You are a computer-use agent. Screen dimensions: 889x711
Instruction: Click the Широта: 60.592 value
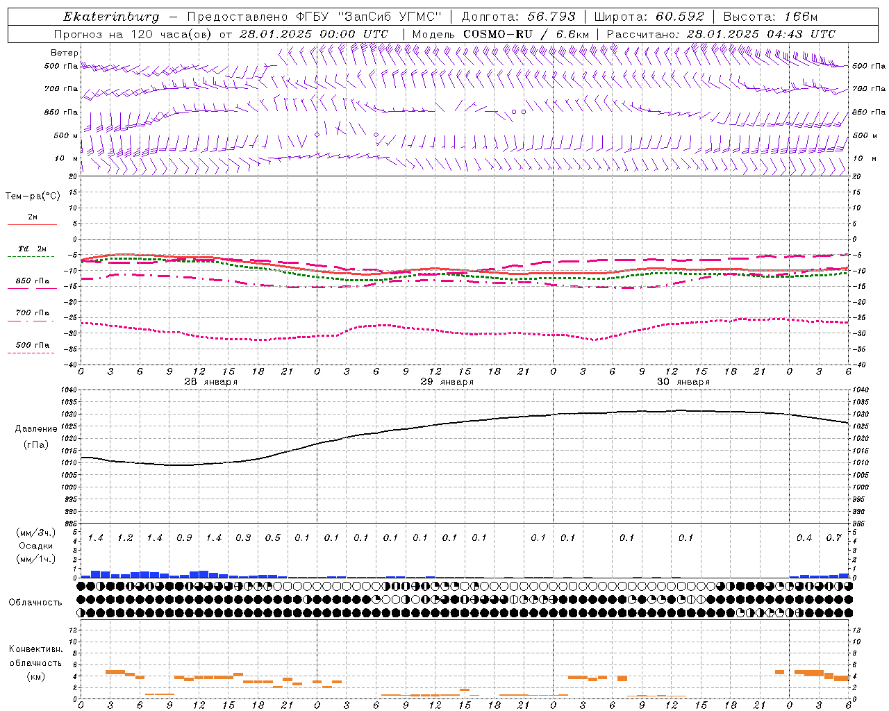point(649,17)
